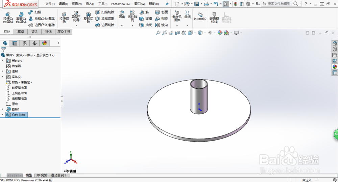The width and height of the screenshot is (338, 182).
Task: Open the FeatureManager design tree tab
Action: tap(5, 43)
